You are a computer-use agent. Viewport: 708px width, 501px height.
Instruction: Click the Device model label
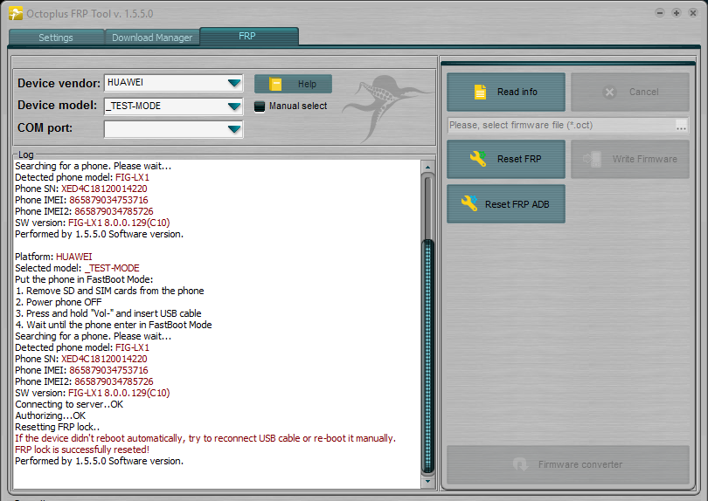point(58,106)
